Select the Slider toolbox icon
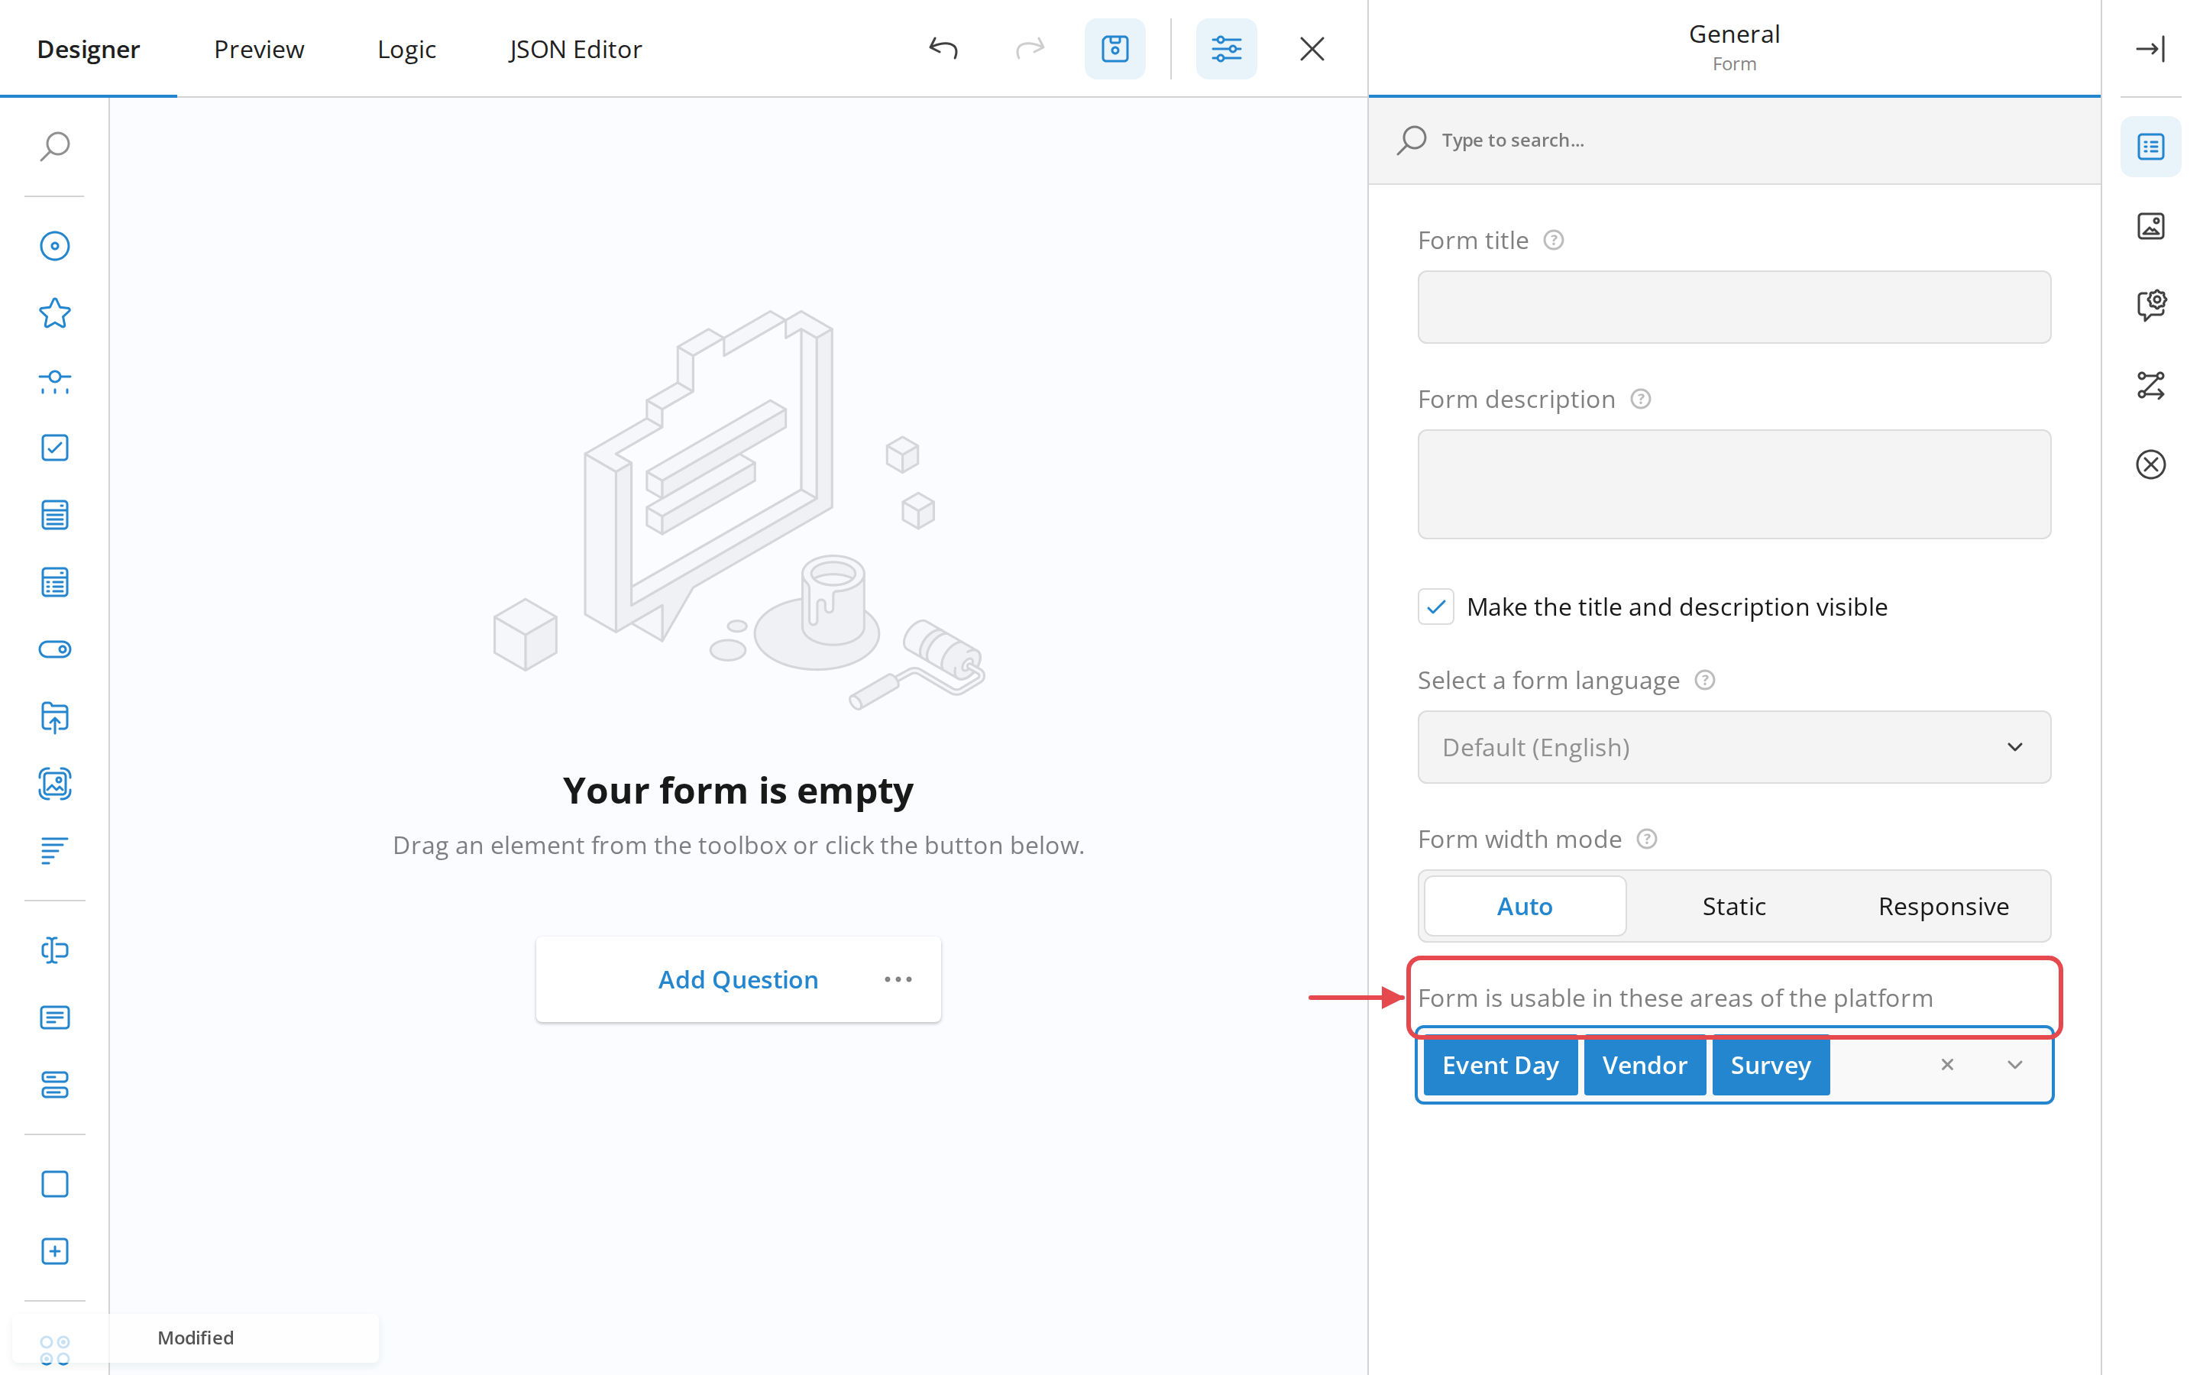 tap(54, 380)
